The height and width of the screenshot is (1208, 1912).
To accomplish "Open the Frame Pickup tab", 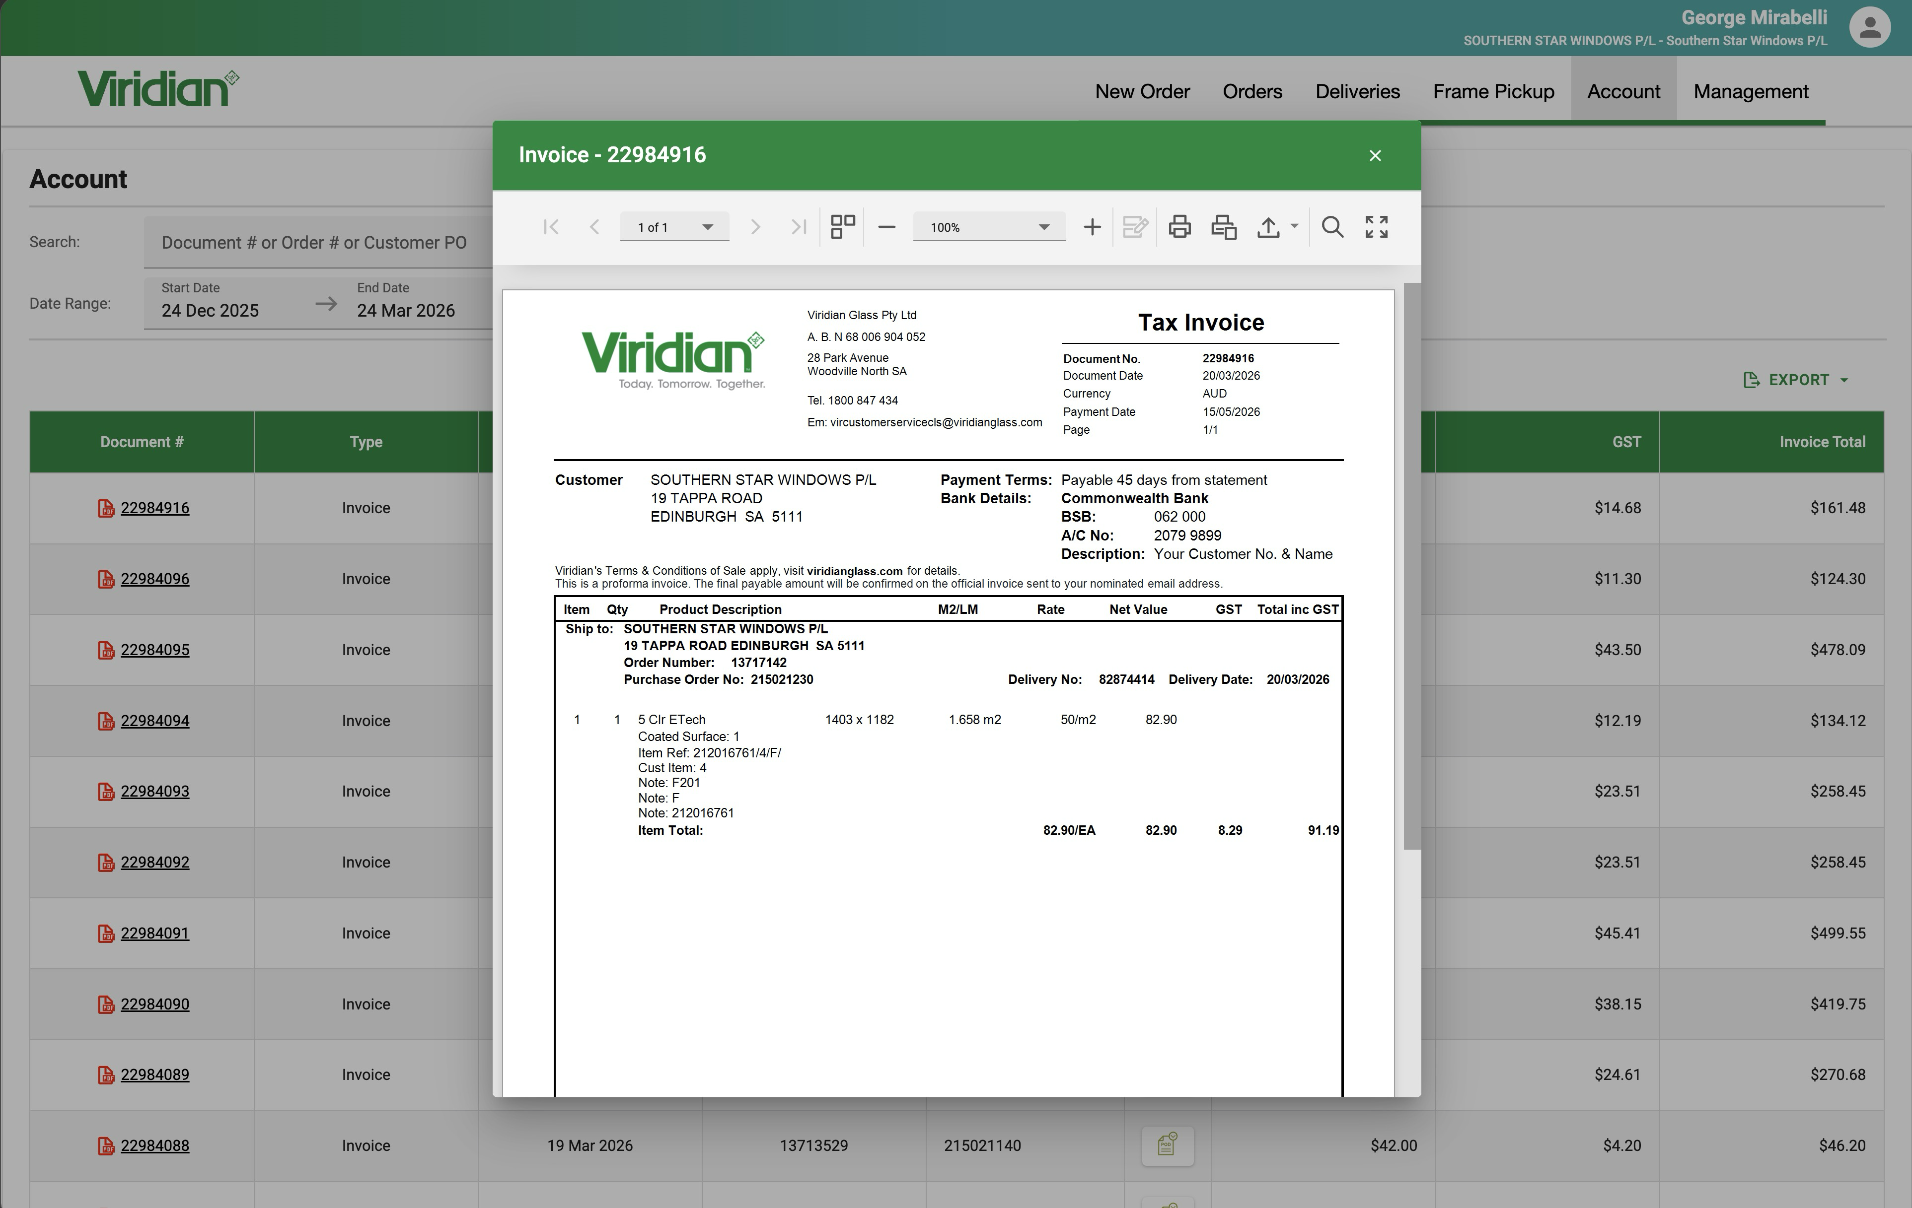I will 1493,91.
